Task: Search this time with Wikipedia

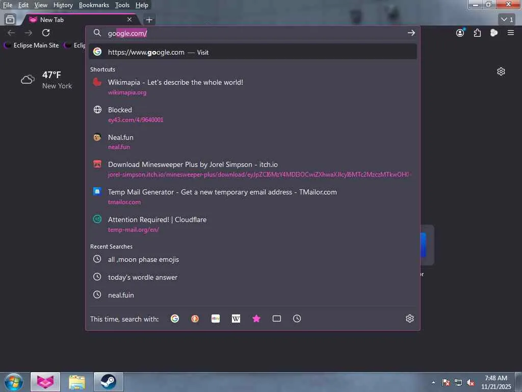Action: pyautogui.click(x=236, y=318)
